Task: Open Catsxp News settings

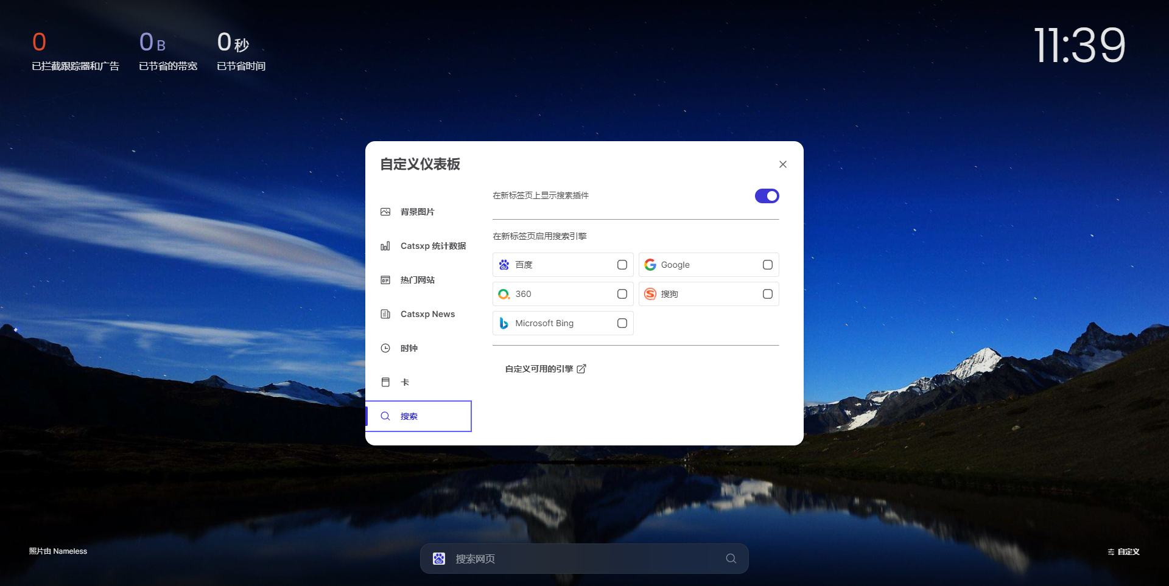Action: point(385,314)
